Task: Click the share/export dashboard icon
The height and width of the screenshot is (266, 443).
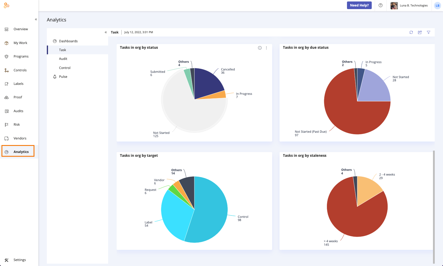Action: pyautogui.click(x=420, y=32)
